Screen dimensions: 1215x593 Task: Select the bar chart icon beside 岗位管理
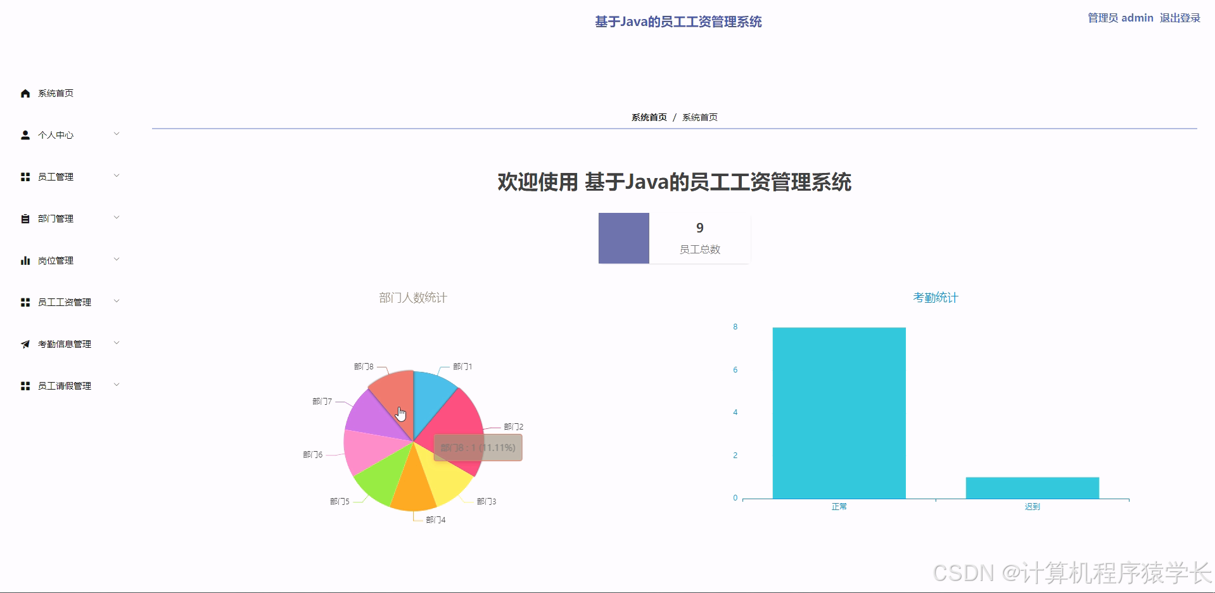(25, 260)
